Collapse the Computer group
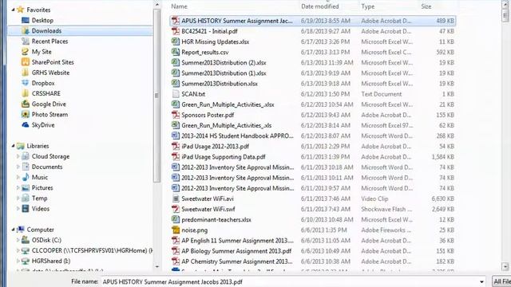This screenshot has height=287, width=511. click(13, 230)
